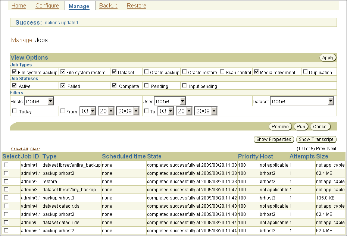Open the To month dropdown
Screen dimensions: 347x236
pyautogui.click(x=166, y=111)
